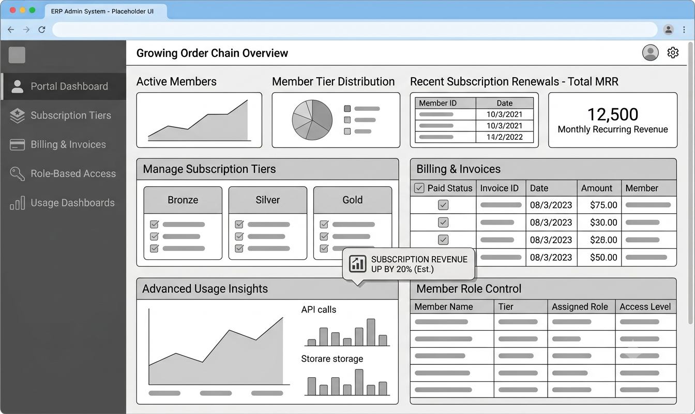This screenshot has width=695, height=414.
Task: Open the settings gear in page header
Action: (x=673, y=53)
